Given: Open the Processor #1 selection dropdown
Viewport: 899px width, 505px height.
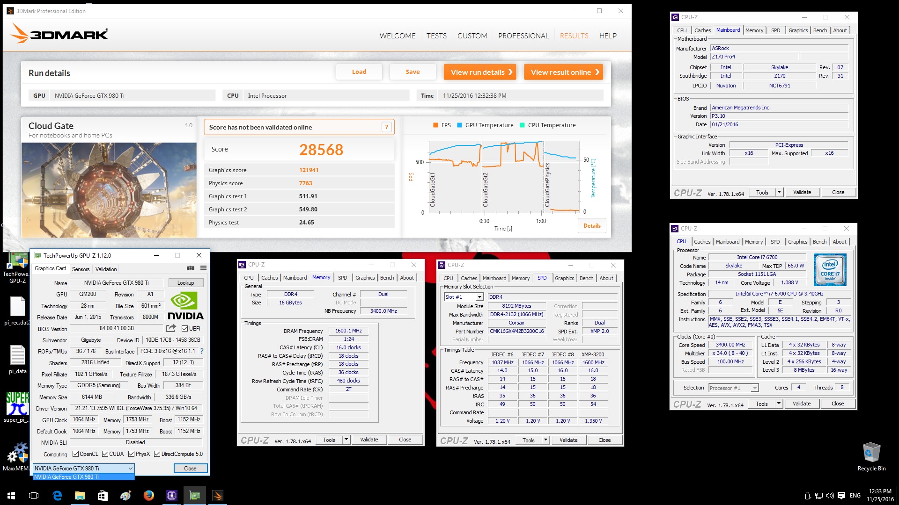Looking at the screenshot, I should [x=733, y=388].
